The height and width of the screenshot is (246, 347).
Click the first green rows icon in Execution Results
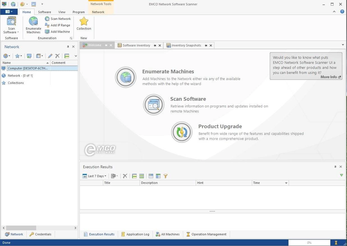click(x=134, y=176)
